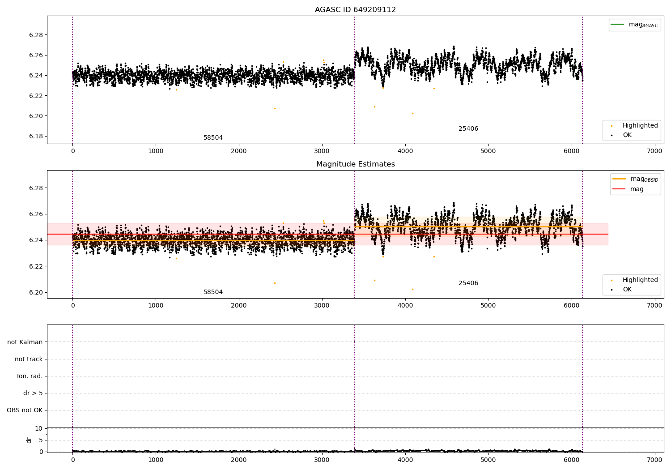Click the 'dr' axis label
Viewport: 671px width, 470px height.
pyautogui.click(x=29, y=440)
